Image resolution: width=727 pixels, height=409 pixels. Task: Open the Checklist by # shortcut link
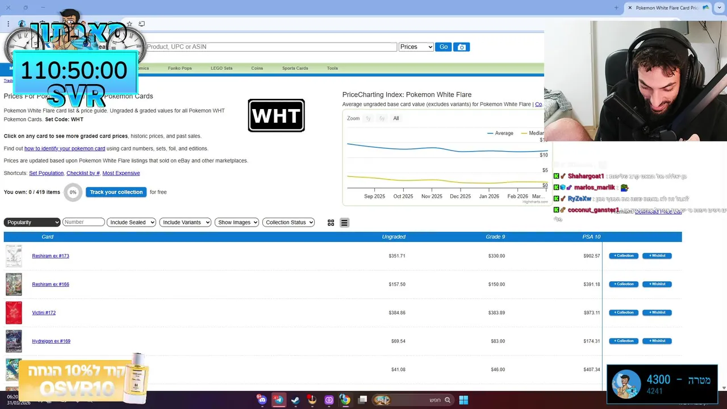pyautogui.click(x=83, y=173)
